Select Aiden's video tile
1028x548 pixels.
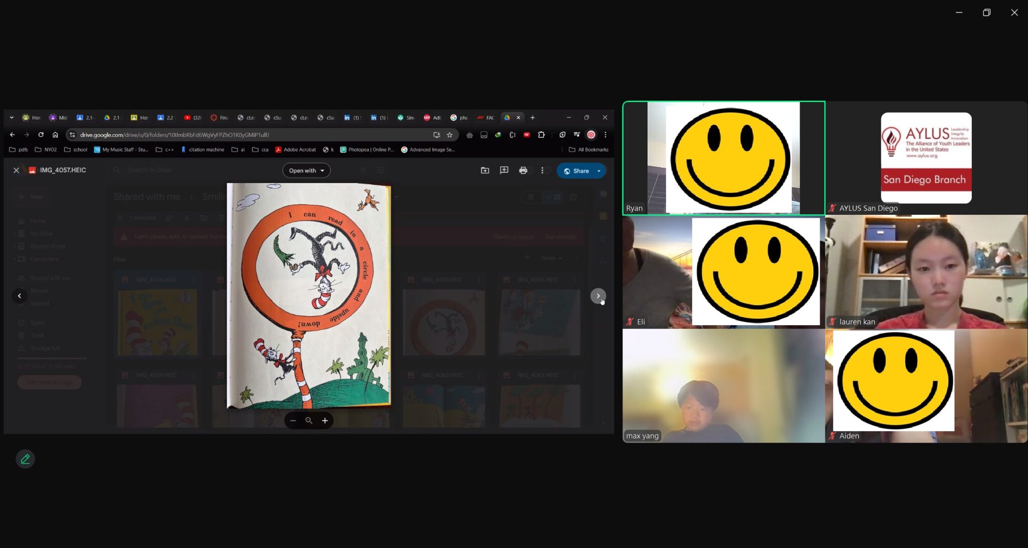[x=926, y=385]
